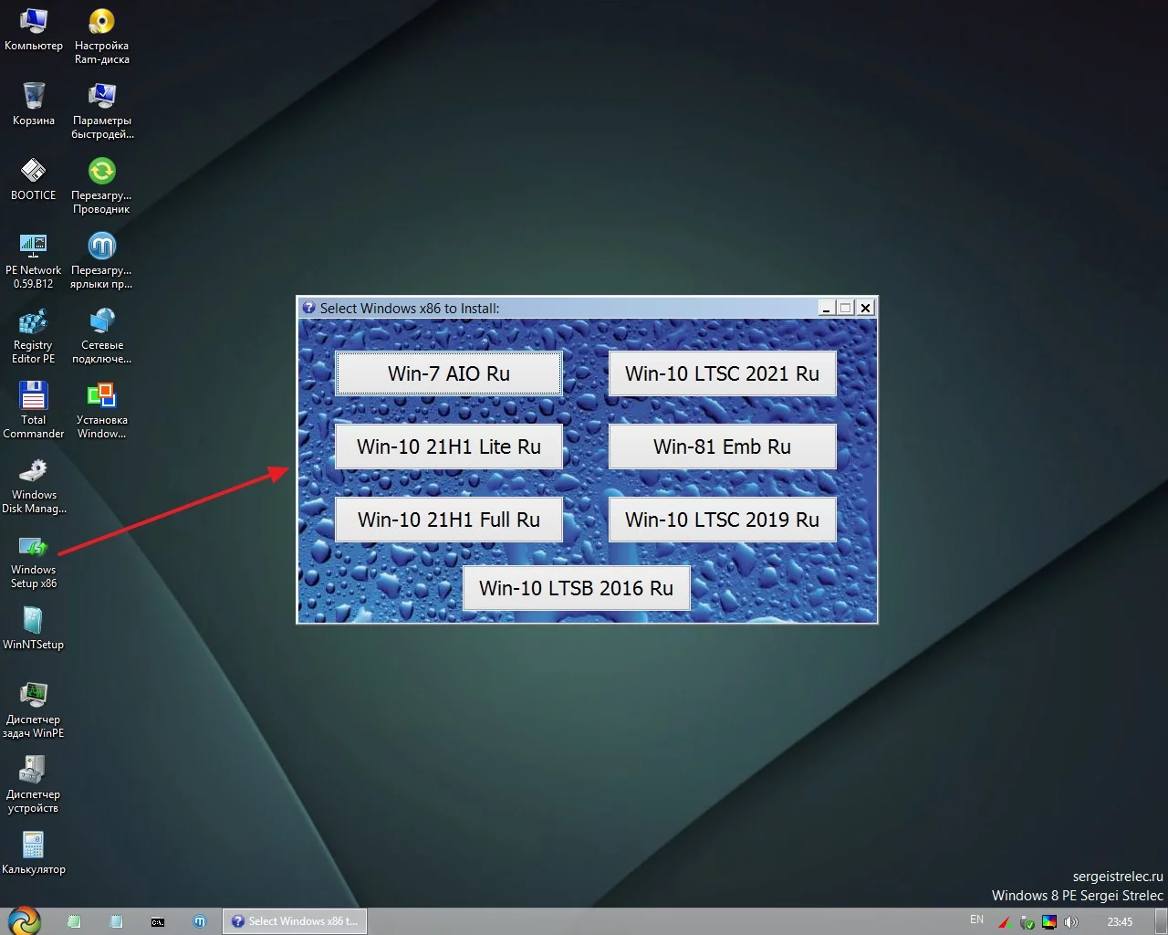Open the Корзина recycle bin icon
This screenshot has width=1168, height=935.
[x=34, y=103]
